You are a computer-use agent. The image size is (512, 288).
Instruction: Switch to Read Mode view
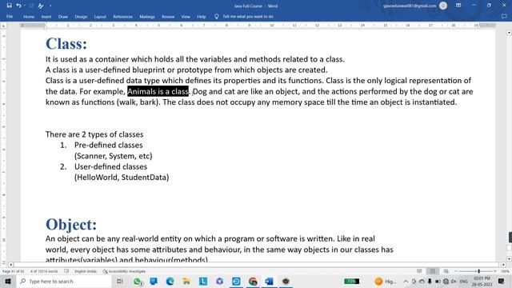[419, 271]
